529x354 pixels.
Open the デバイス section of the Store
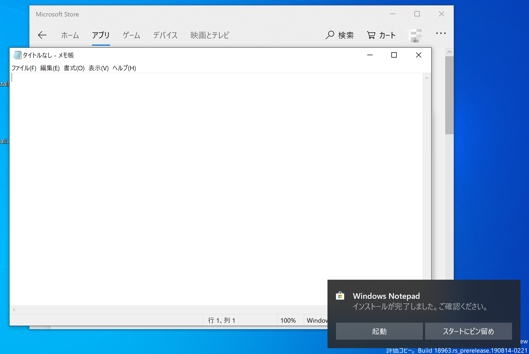[165, 35]
